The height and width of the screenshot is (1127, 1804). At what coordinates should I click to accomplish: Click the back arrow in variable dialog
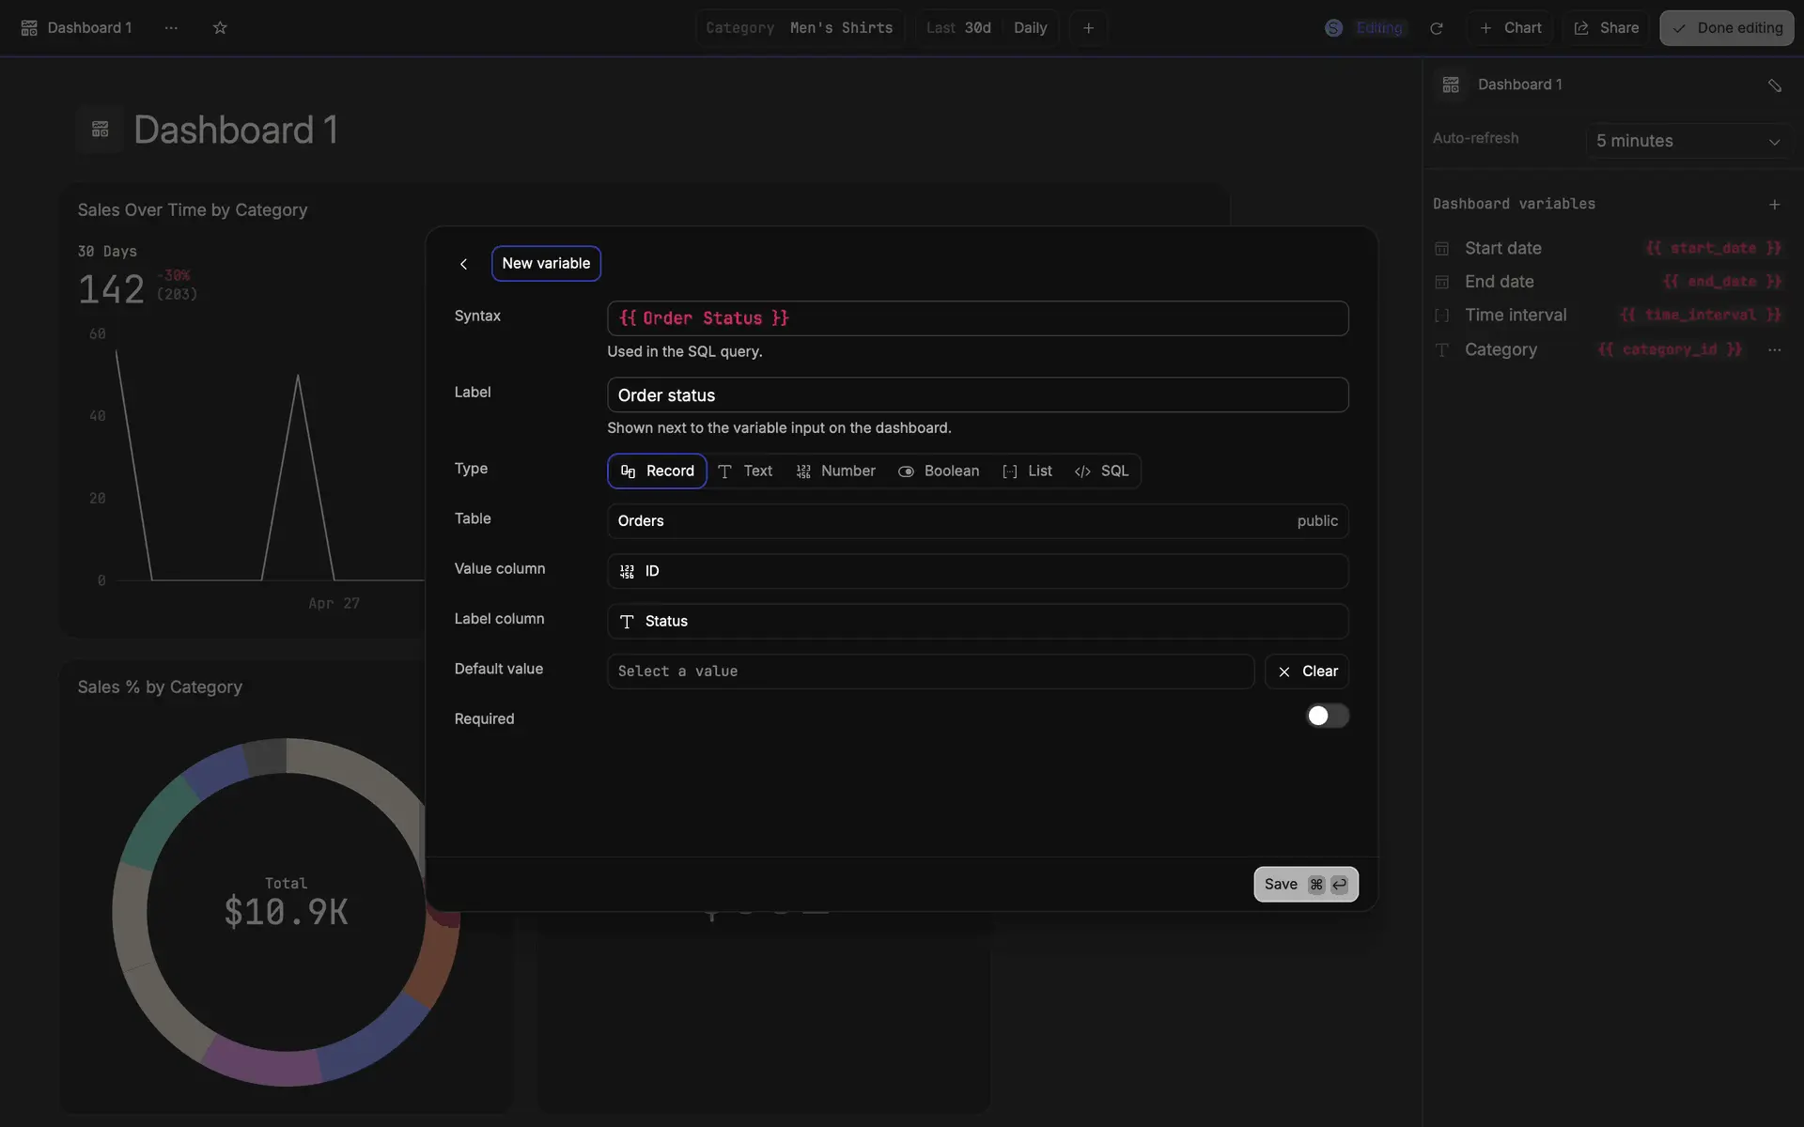(463, 264)
